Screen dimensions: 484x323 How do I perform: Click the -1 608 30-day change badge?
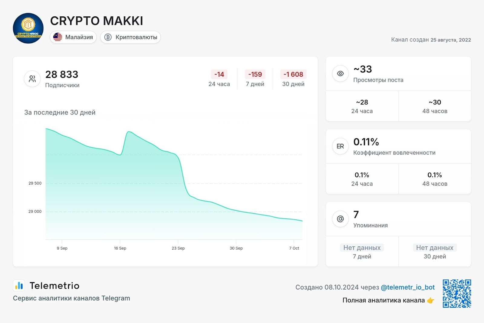click(x=293, y=74)
